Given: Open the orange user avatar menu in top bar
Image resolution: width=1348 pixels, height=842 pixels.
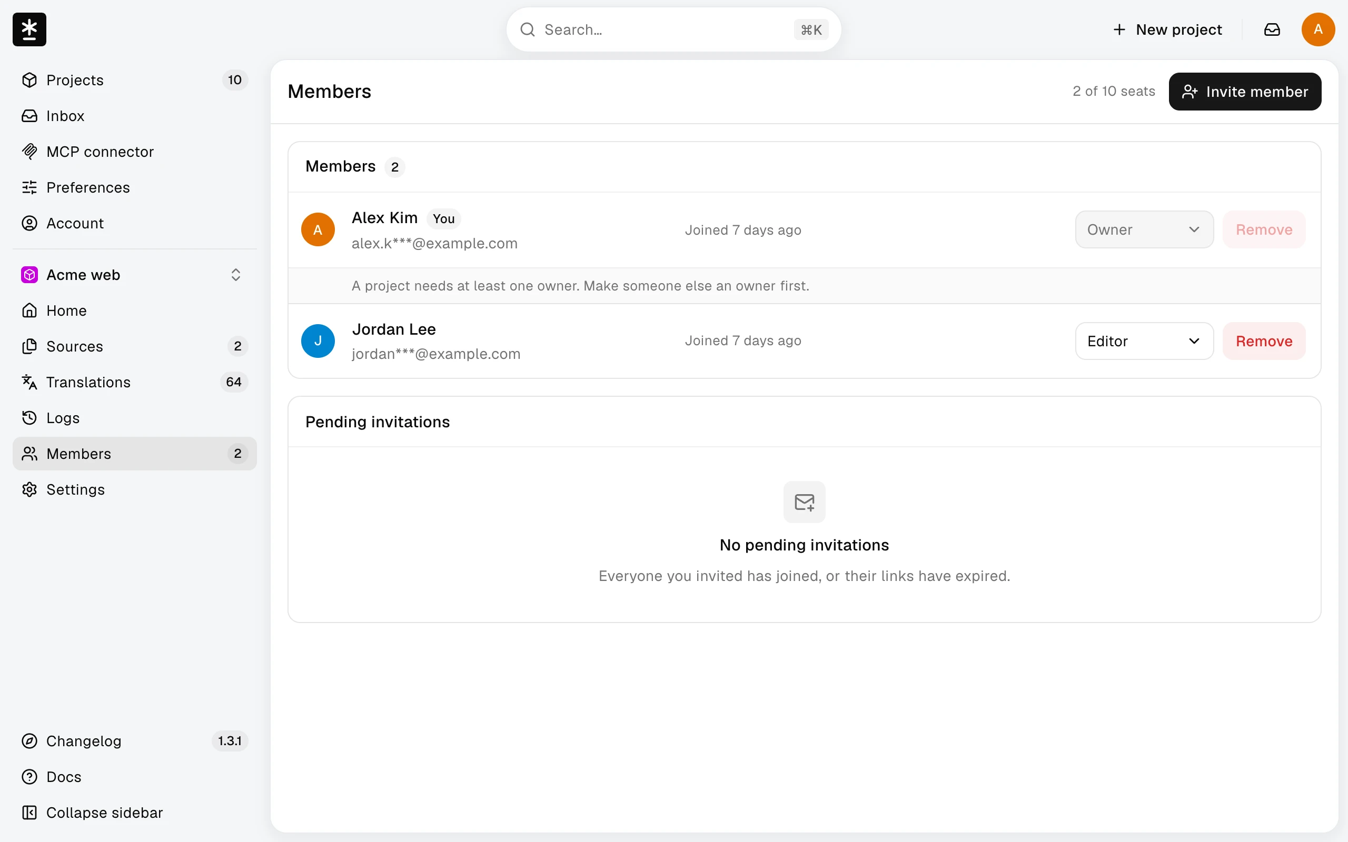Looking at the screenshot, I should pos(1318,29).
